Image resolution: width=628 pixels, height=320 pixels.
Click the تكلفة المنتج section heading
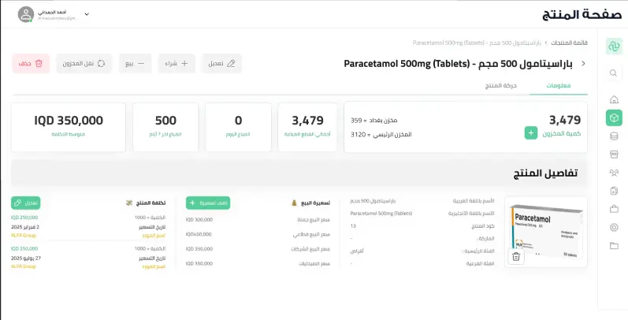(x=151, y=203)
